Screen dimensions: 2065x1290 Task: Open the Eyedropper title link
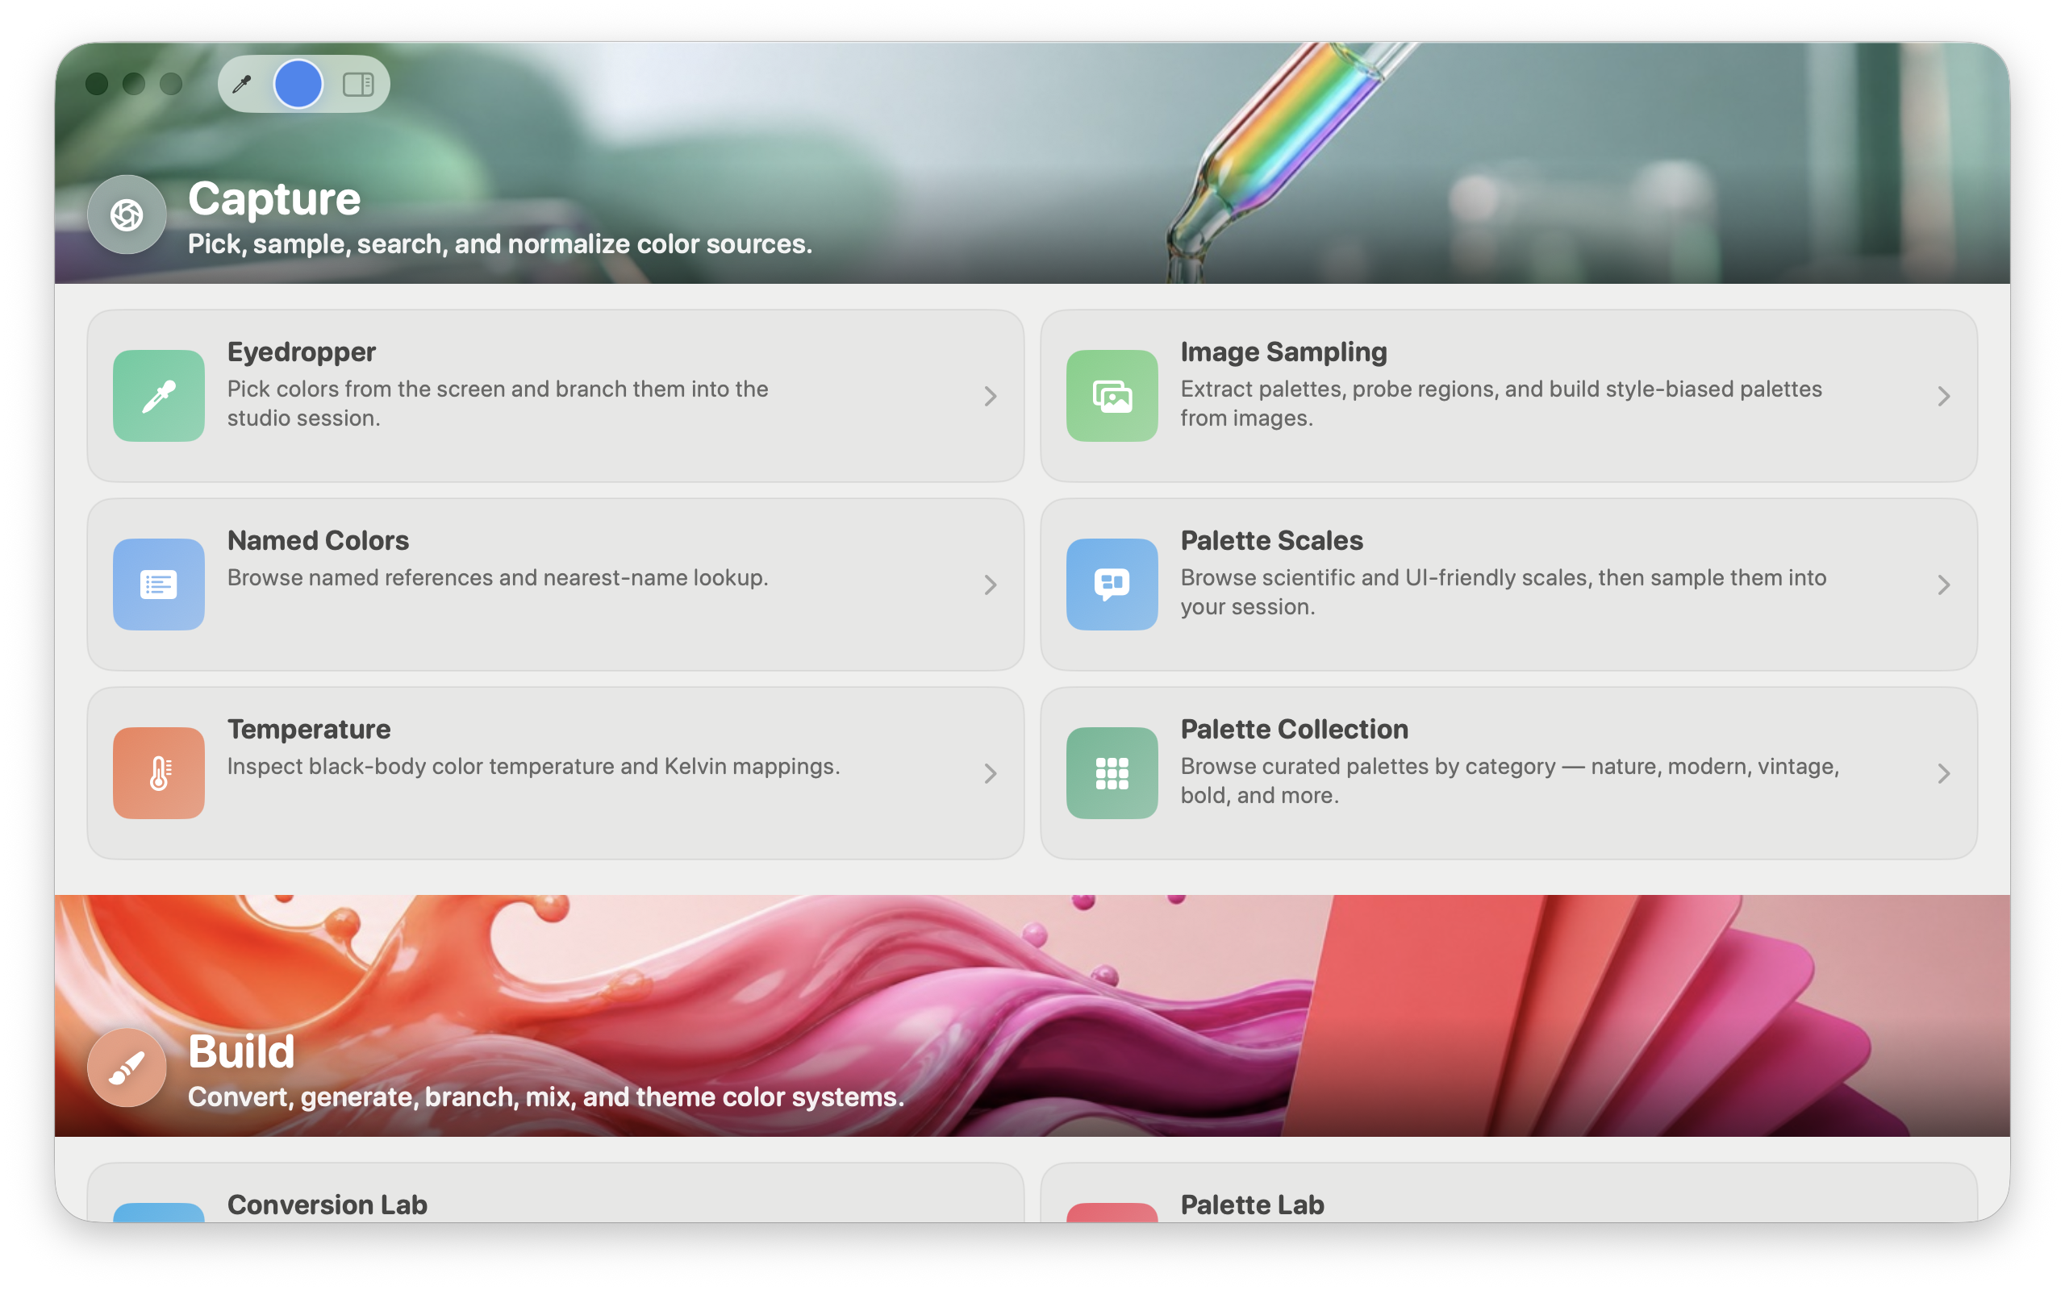[x=301, y=352]
